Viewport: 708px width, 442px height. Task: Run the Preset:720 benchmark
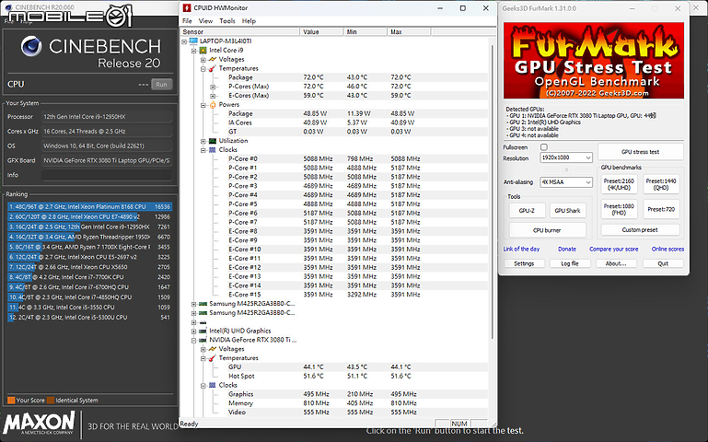tap(661, 209)
